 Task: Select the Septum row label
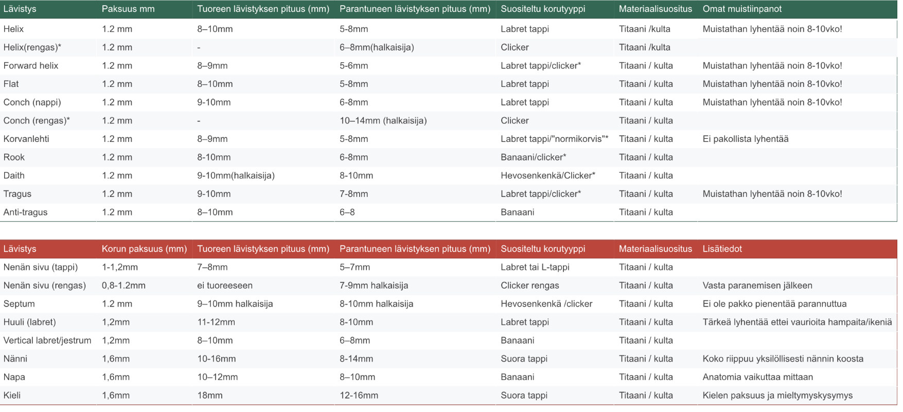pyautogui.click(x=19, y=304)
